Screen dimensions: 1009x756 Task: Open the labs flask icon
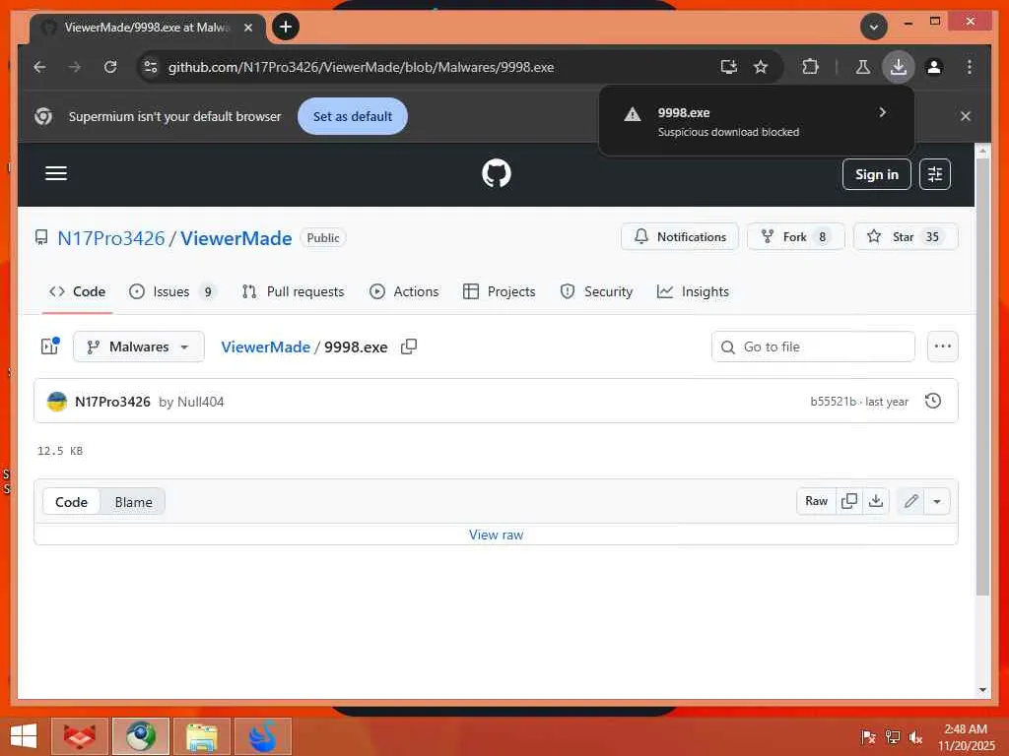tap(863, 67)
